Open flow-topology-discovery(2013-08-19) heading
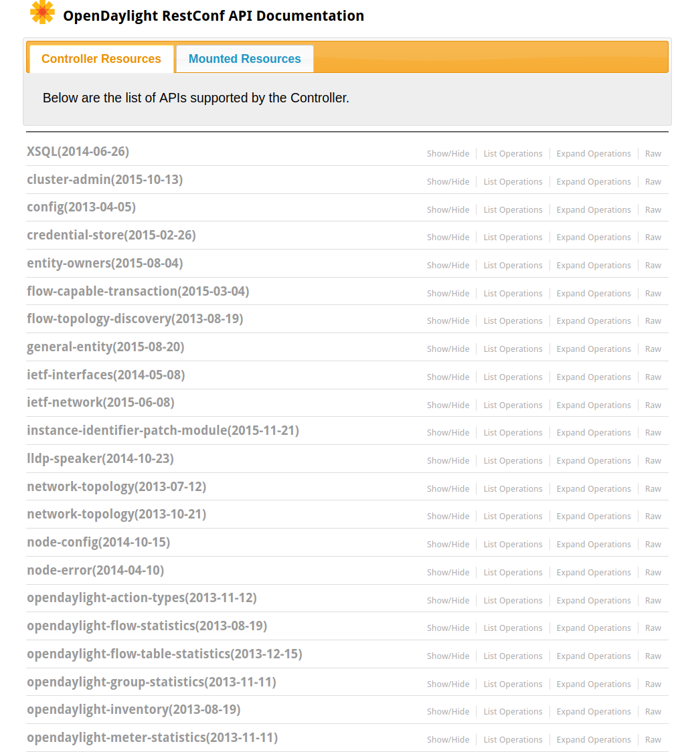Image resolution: width=678 pixels, height=752 pixels. (135, 319)
